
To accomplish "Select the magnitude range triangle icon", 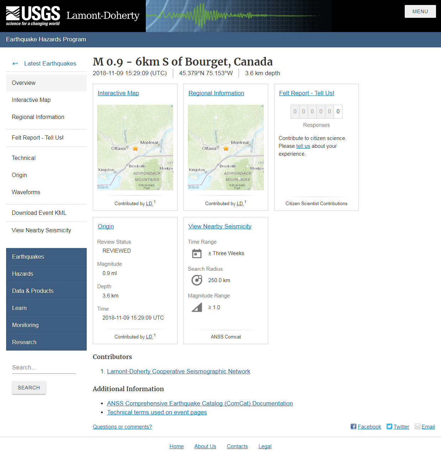I will (196, 307).
